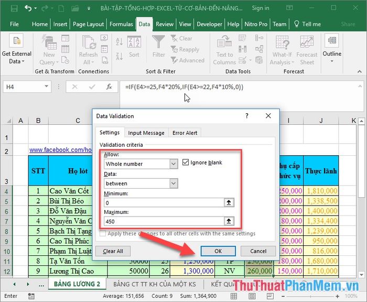Click inside the Maximum input field
Image resolution: width=367 pixels, height=302 pixels.
(x=163, y=221)
